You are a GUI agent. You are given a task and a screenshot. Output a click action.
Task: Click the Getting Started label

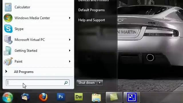click(26, 51)
